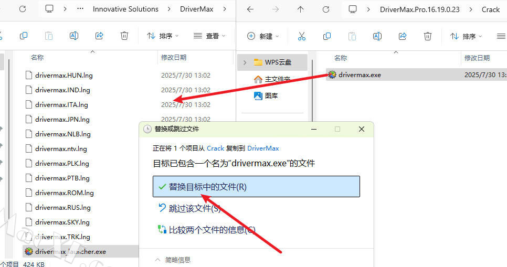The image size is (507, 267).
Task: Open Crack breadcrumb in right window
Action: point(491,9)
